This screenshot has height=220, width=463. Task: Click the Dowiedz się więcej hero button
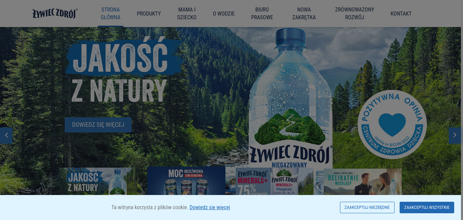coord(98,125)
